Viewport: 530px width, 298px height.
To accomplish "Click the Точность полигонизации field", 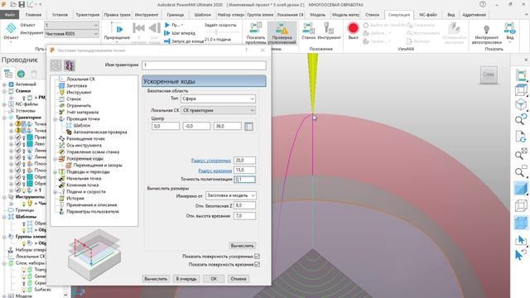I will pos(244,180).
